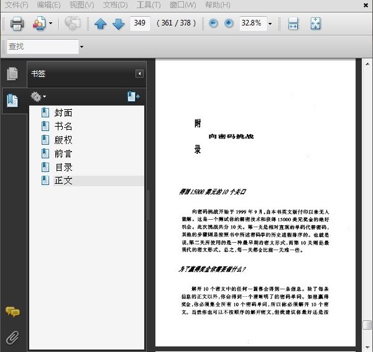Screen dimensions: 373x352
Task: Click the vertical scrollbar thumb
Action: (x=367, y=325)
